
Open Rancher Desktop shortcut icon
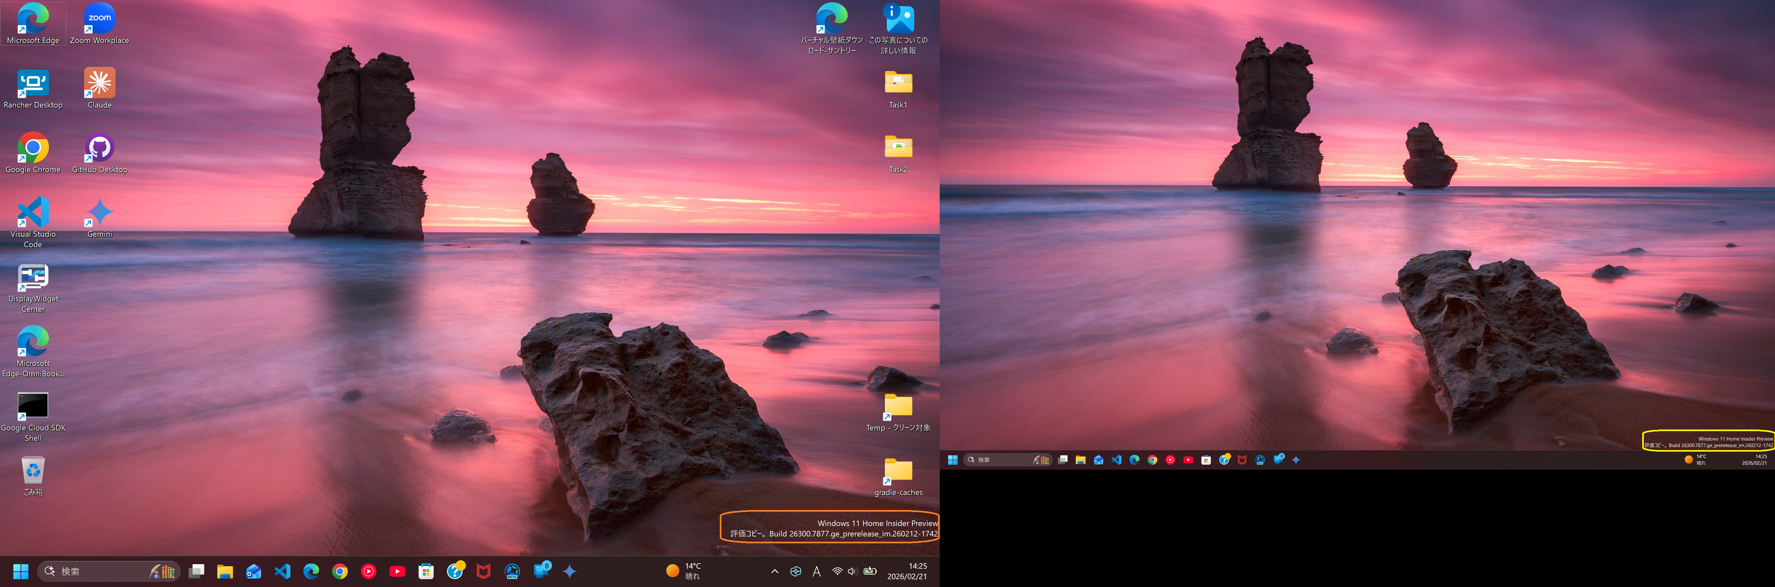tap(32, 84)
